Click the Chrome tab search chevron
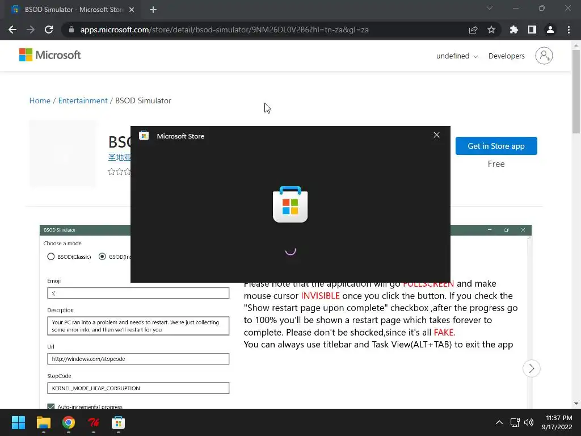 coord(490,8)
